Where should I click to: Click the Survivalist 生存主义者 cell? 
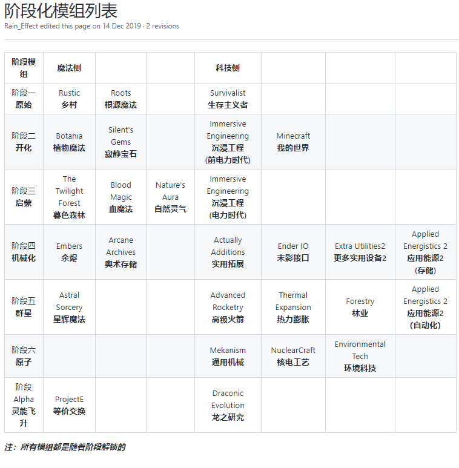pos(228,99)
